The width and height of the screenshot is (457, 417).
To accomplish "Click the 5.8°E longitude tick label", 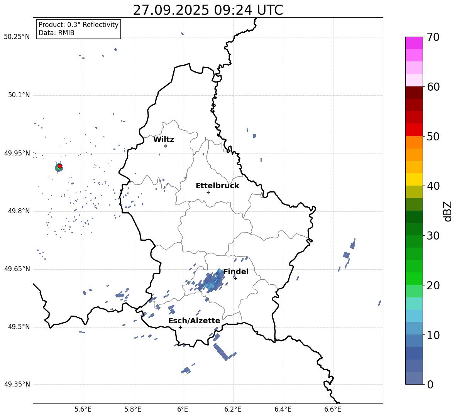I will click(x=133, y=409).
